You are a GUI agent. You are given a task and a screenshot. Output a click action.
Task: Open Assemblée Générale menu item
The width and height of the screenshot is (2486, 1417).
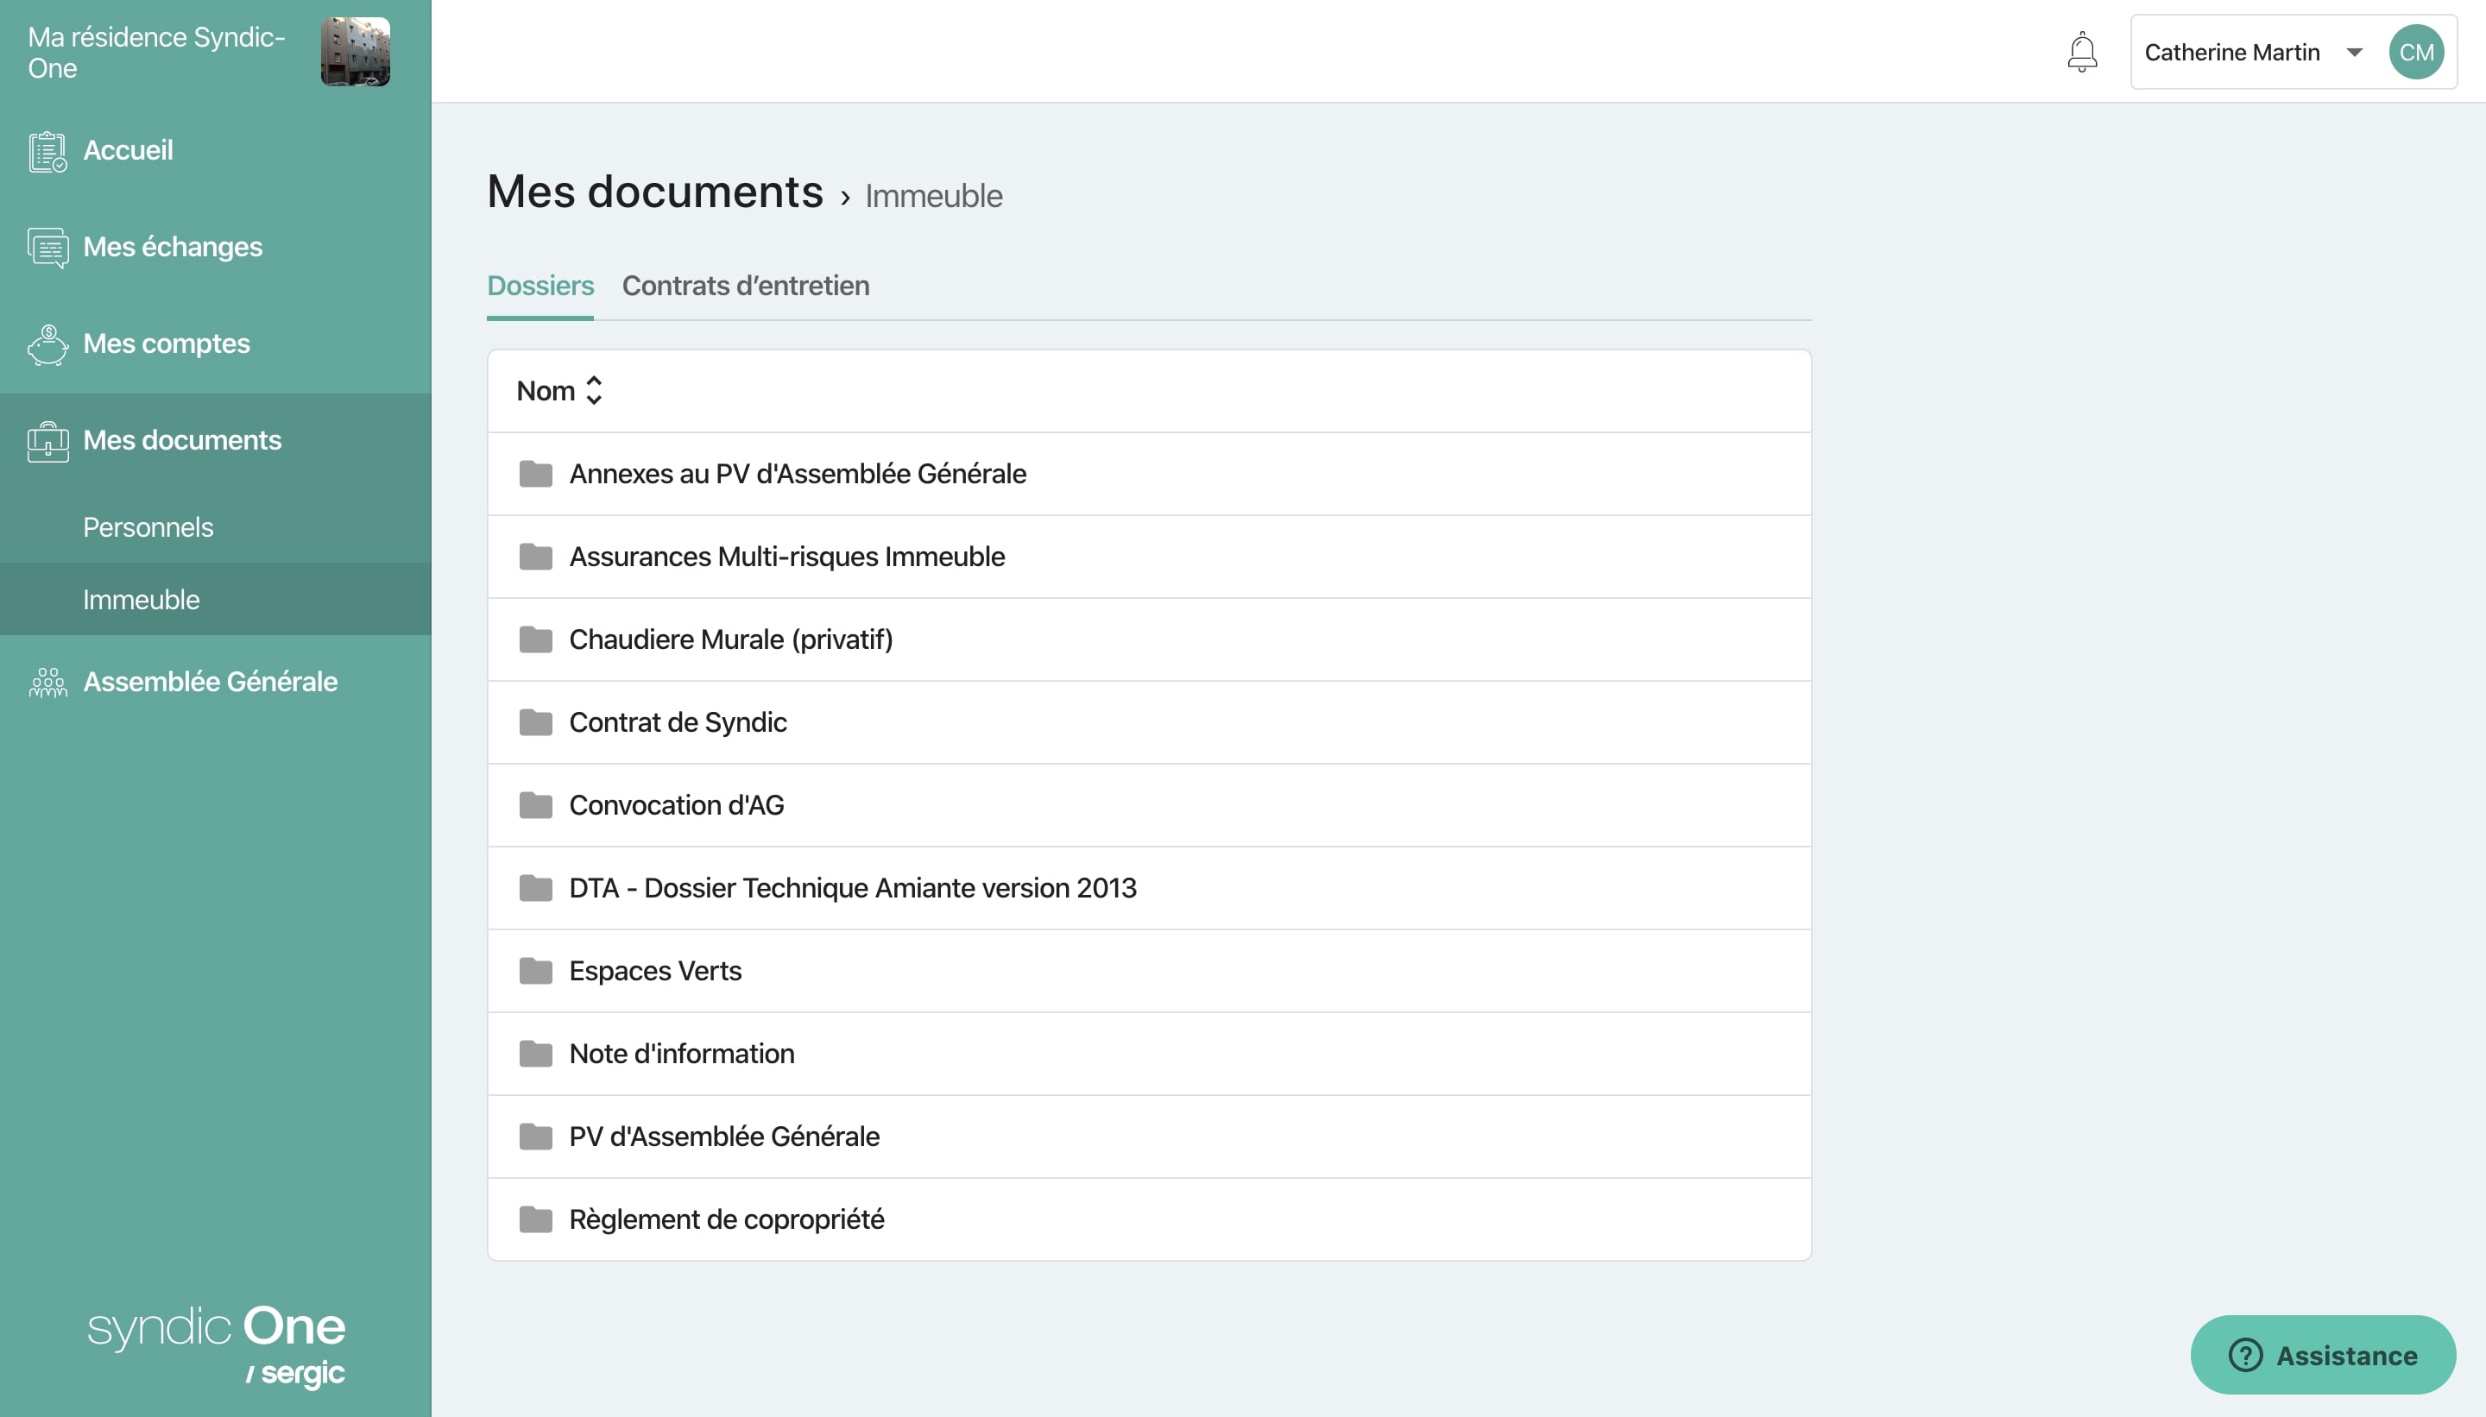(x=211, y=681)
